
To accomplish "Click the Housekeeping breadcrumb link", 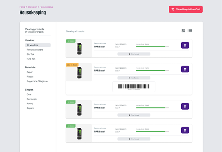I will (x=46, y=7).
